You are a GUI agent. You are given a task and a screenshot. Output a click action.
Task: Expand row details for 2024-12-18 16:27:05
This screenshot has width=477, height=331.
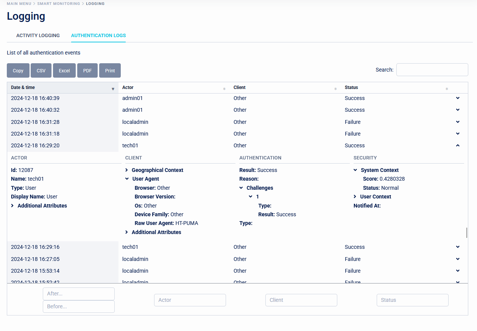point(458,259)
